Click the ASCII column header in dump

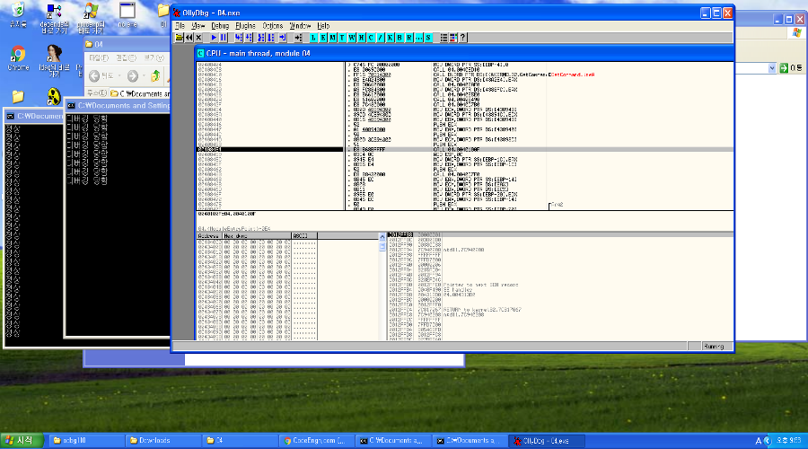click(x=304, y=235)
